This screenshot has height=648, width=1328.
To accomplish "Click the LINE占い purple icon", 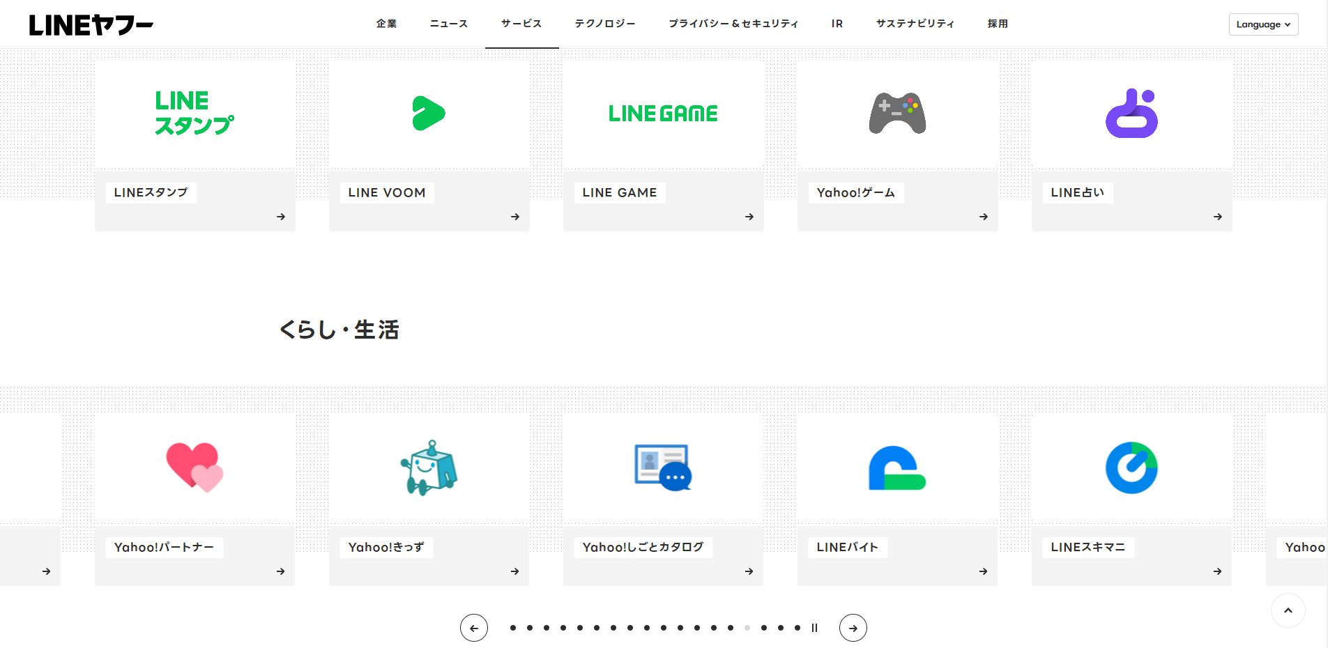I will (x=1131, y=113).
